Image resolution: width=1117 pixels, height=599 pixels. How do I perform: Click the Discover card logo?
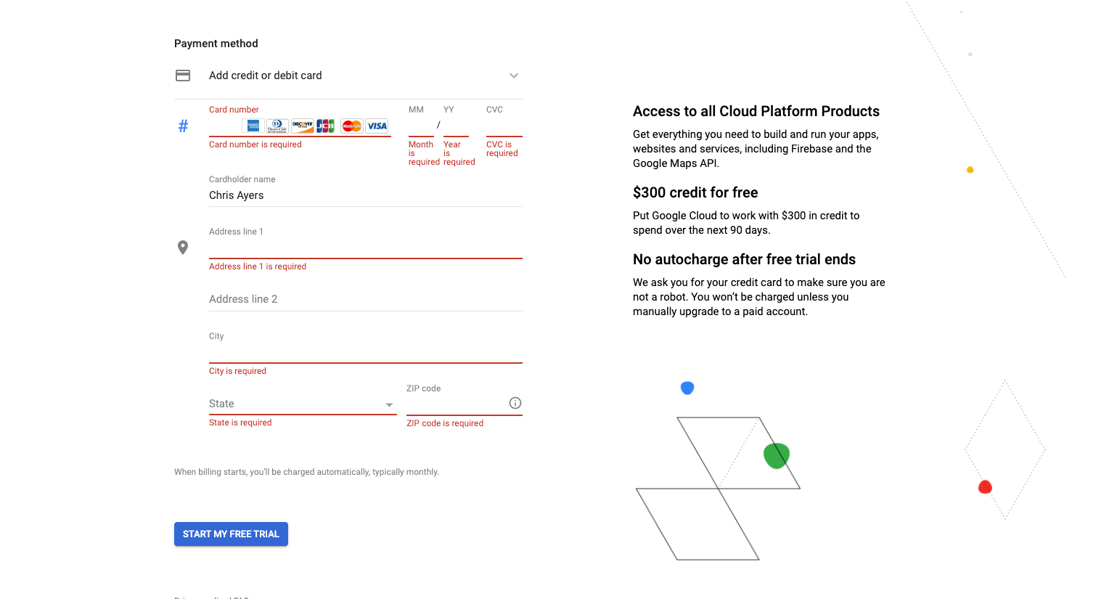[302, 126]
